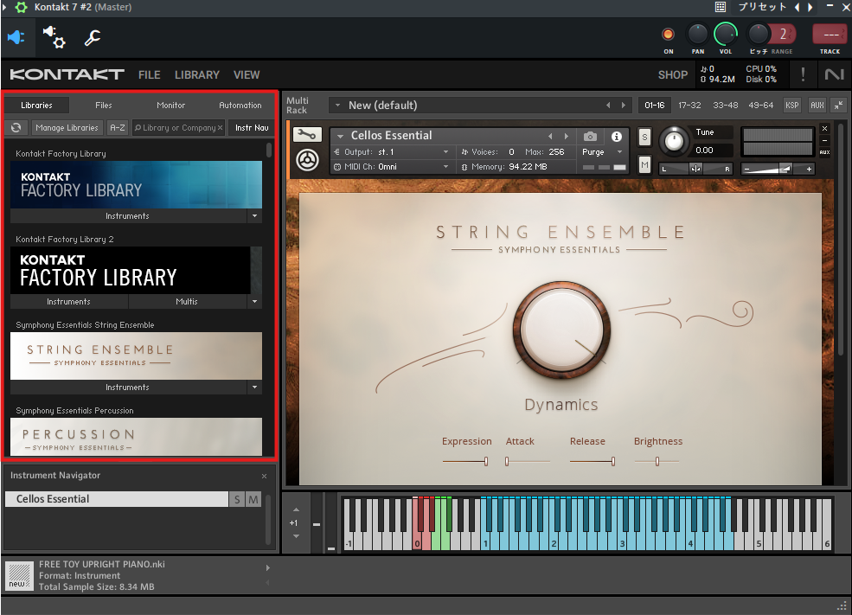Solo the instrument with S button

point(644,137)
